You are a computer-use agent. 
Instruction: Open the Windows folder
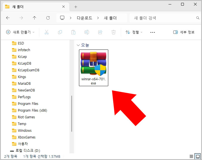[x=22, y=131]
